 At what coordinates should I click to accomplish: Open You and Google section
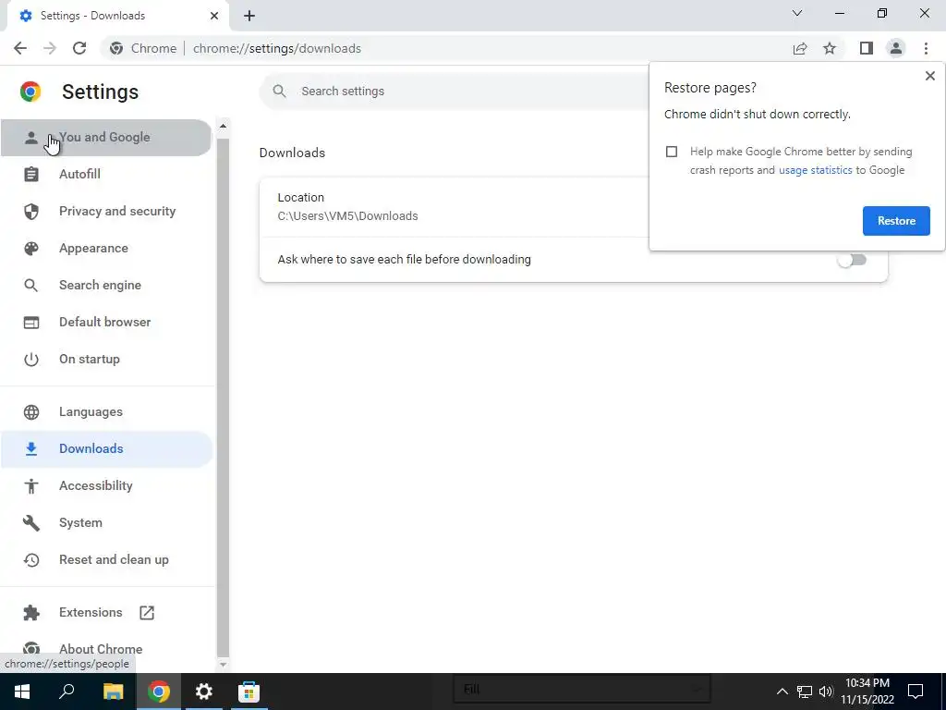tap(106, 138)
